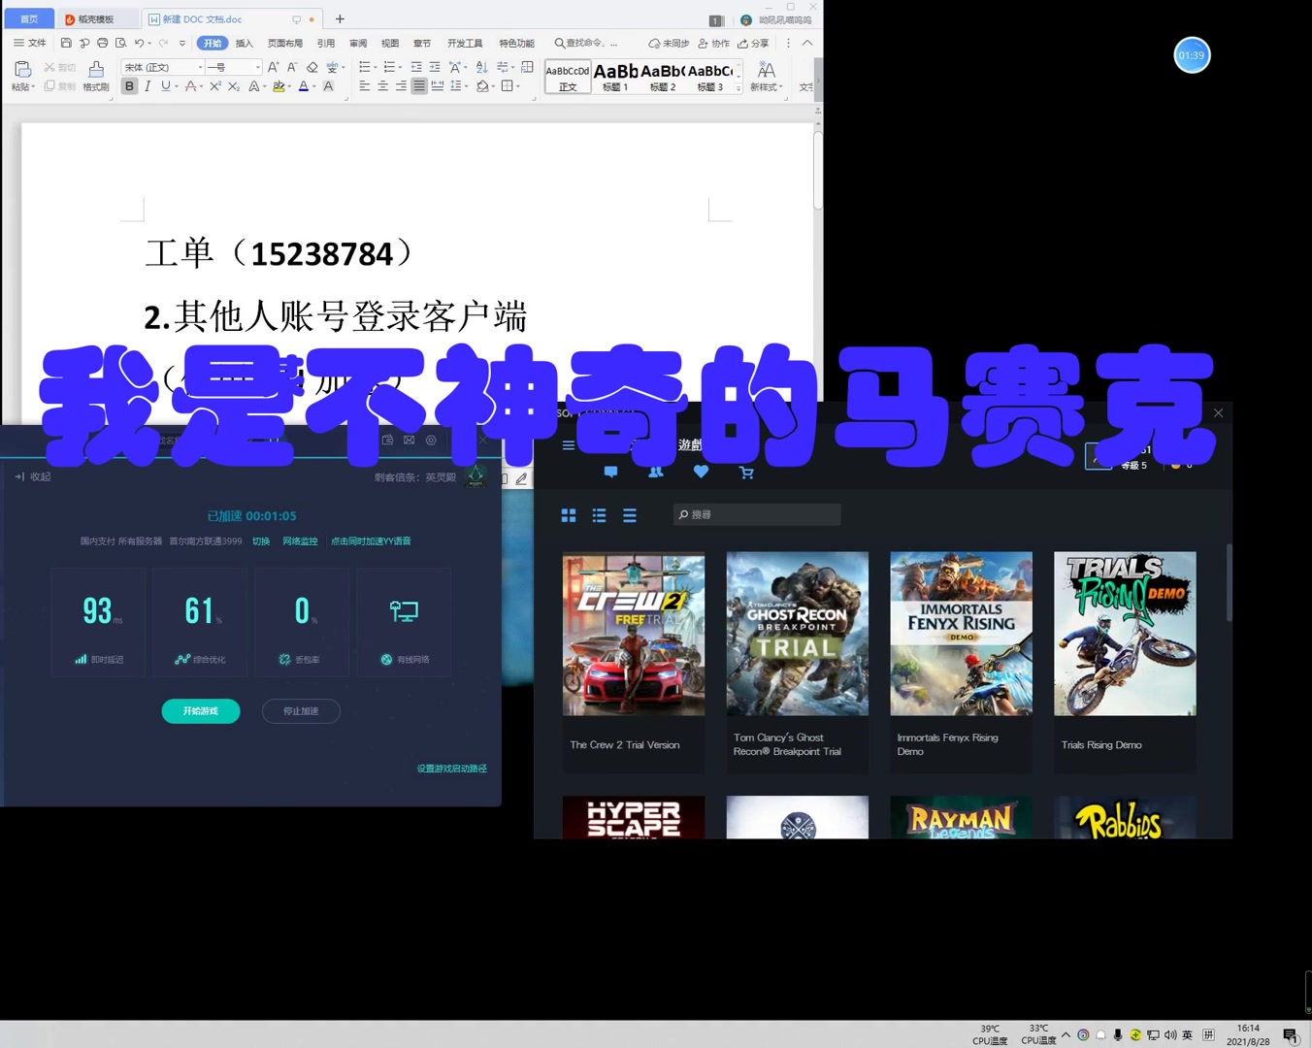Image resolution: width=1312 pixels, height=1048 pixels.
Task: Open the store cart icon in Ubisoft Connect
Action: (746, 473)
